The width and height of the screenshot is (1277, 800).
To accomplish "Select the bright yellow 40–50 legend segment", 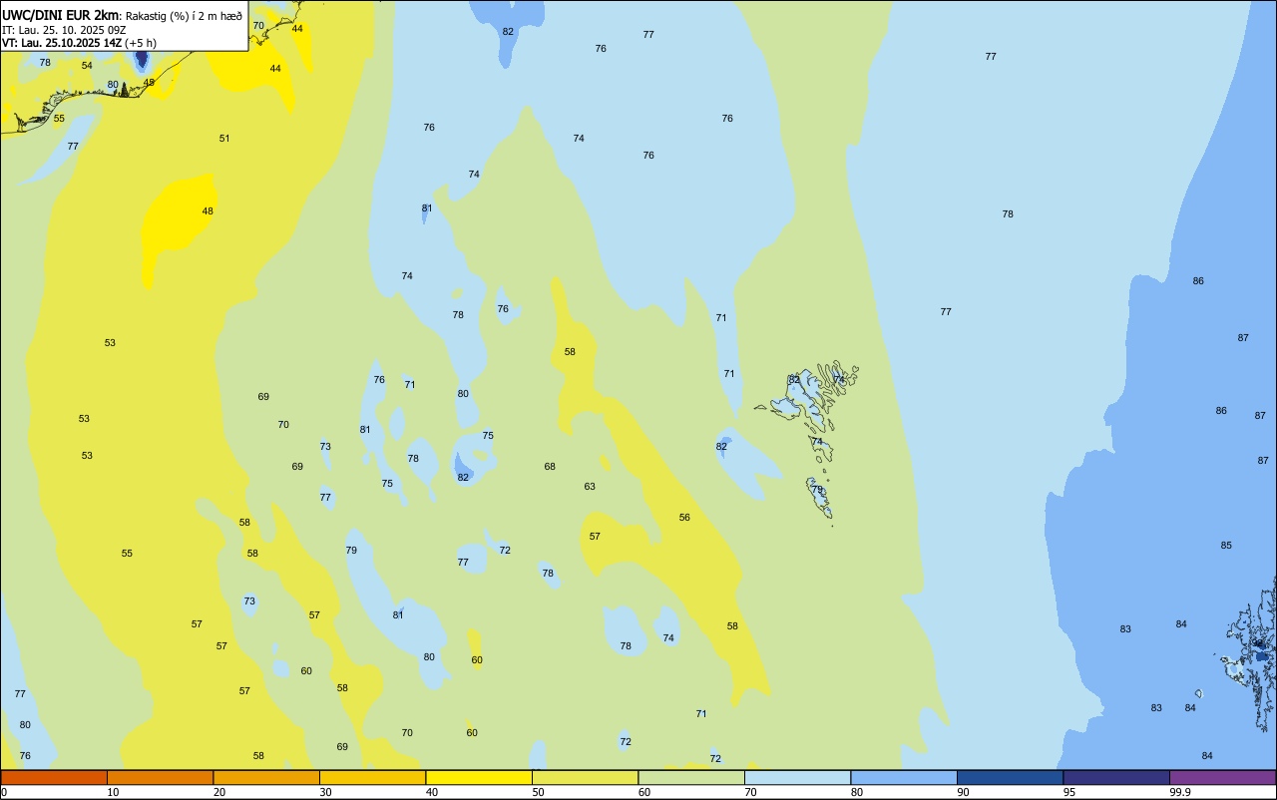I will tap(479, 777).
